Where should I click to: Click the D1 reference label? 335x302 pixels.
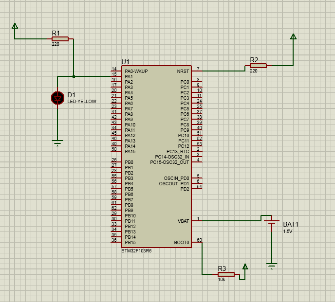coord(72,95)
